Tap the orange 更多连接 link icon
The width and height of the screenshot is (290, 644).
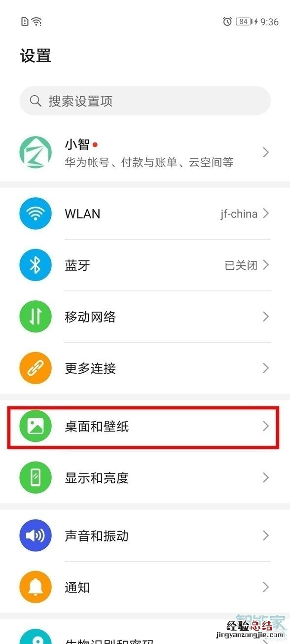35,368
